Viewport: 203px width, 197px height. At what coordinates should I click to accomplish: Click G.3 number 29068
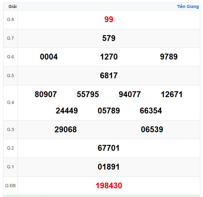(x=66, y=130)
